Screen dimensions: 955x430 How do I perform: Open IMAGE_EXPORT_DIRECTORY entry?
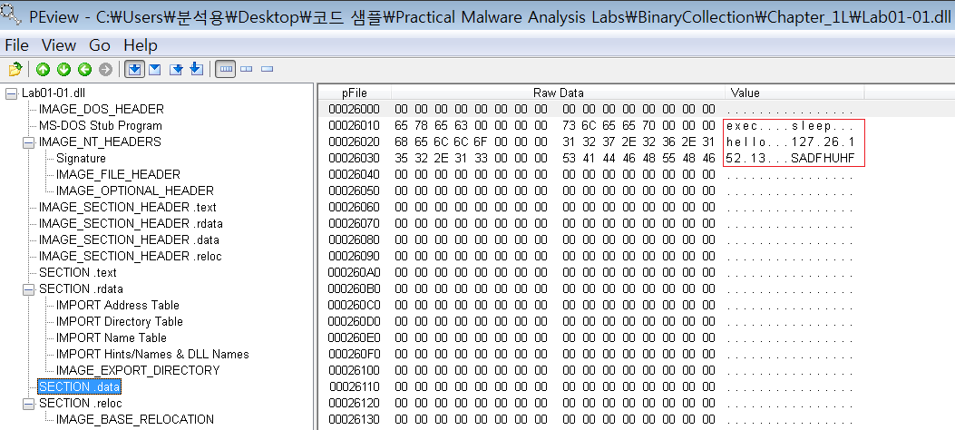tap(138, 370)
